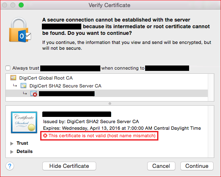Select the redacted leaf certificate row
The width and height of the screenshot is (221, 177).
[107, 93]
